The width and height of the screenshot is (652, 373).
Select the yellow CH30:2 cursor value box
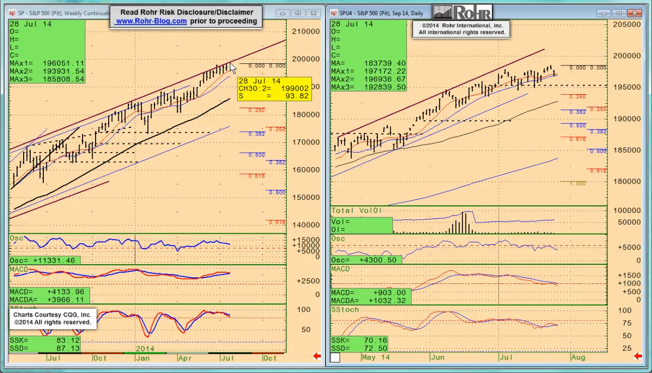(x=274, y=89)
